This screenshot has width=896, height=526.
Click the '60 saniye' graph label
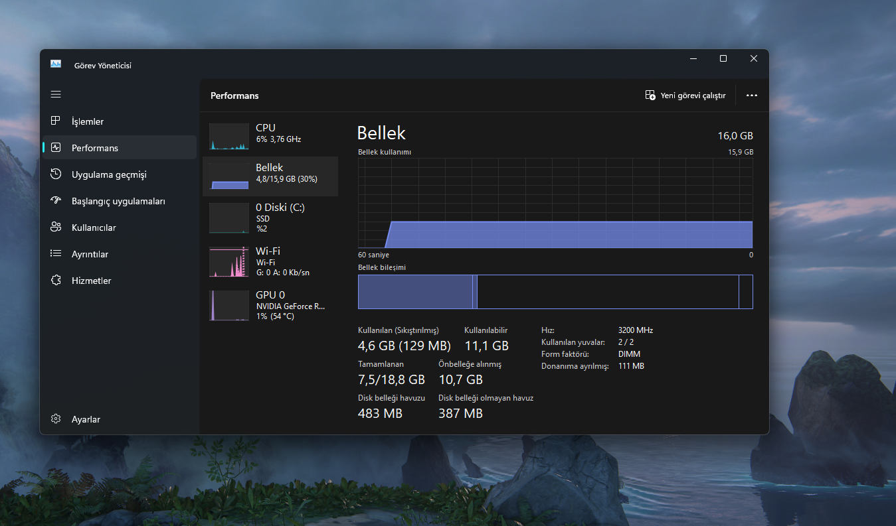373,255
